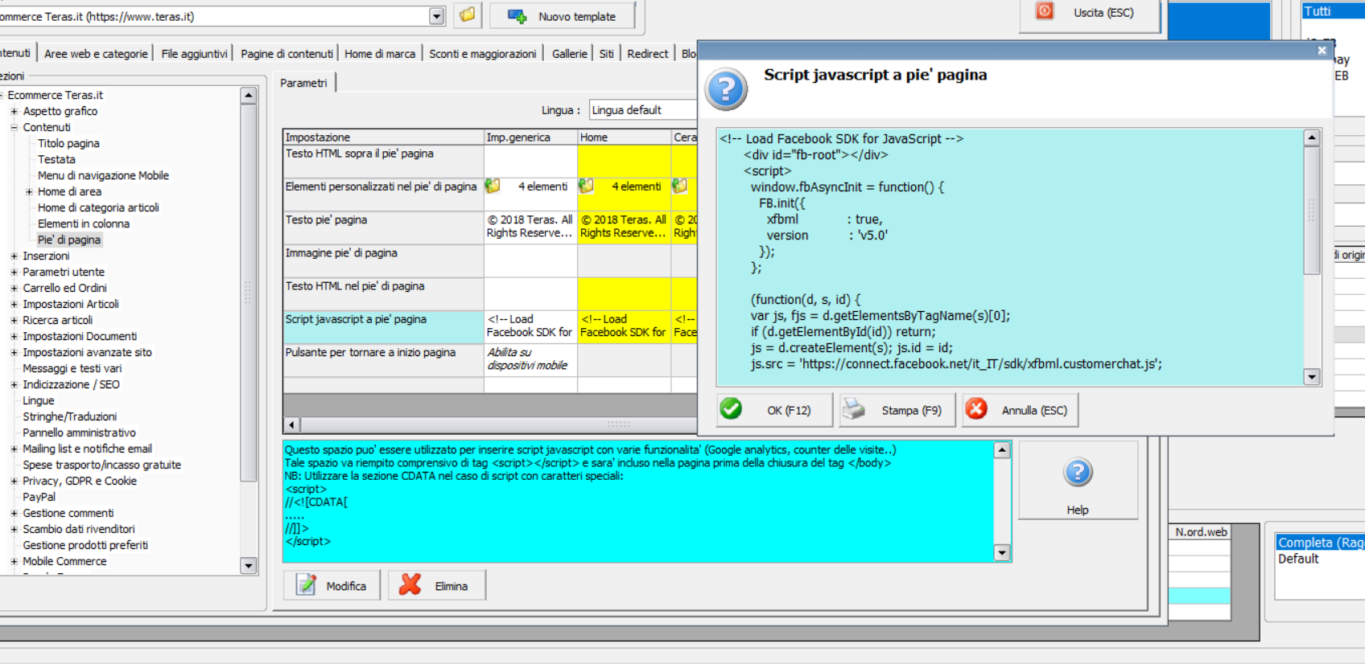This screenshot has height=664, width=1365.
Task: Switch to the Gallerie tab
Action: click(569, 54)
